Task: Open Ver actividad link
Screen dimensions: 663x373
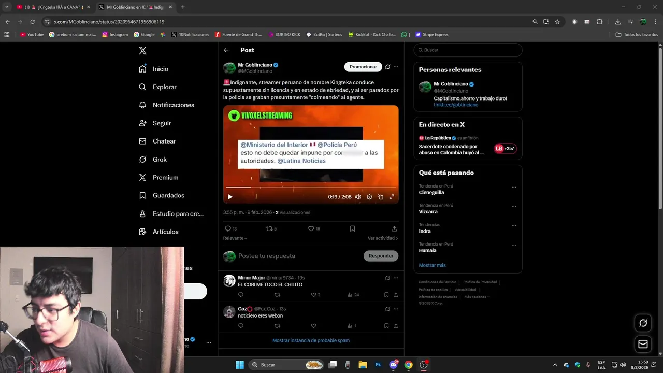Action: (383, 238)
